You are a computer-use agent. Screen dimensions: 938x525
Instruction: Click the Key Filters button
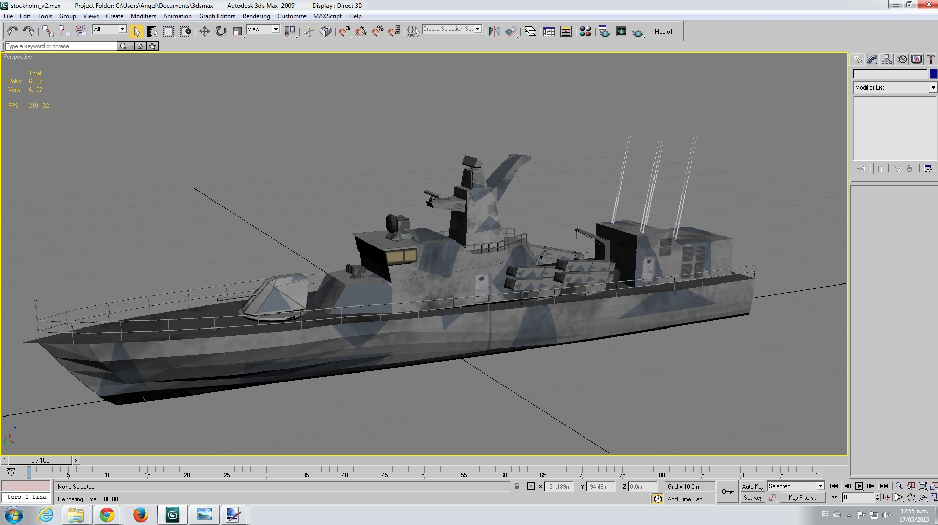(x=802, y=498)
